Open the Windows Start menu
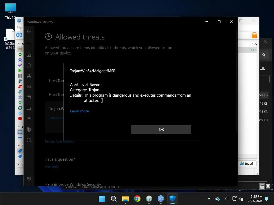 tap(102, 199)
